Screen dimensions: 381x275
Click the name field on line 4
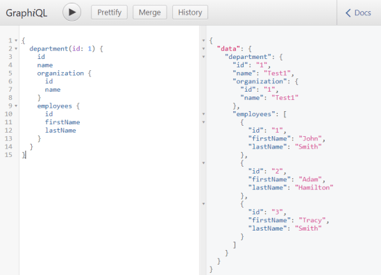click(x=45, y=65)
